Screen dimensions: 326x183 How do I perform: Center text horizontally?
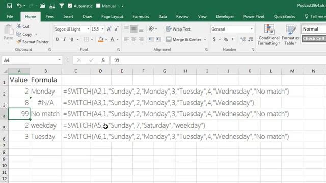(133, 39)
